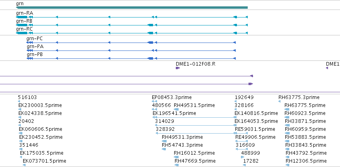Select EK060606.5prime EST label
The height and width of the screenshot is (167, 340).
coord(40,129)
